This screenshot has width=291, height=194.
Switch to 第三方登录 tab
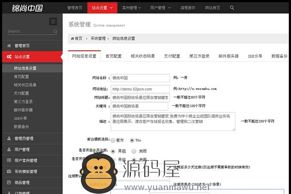coord(199,56)
